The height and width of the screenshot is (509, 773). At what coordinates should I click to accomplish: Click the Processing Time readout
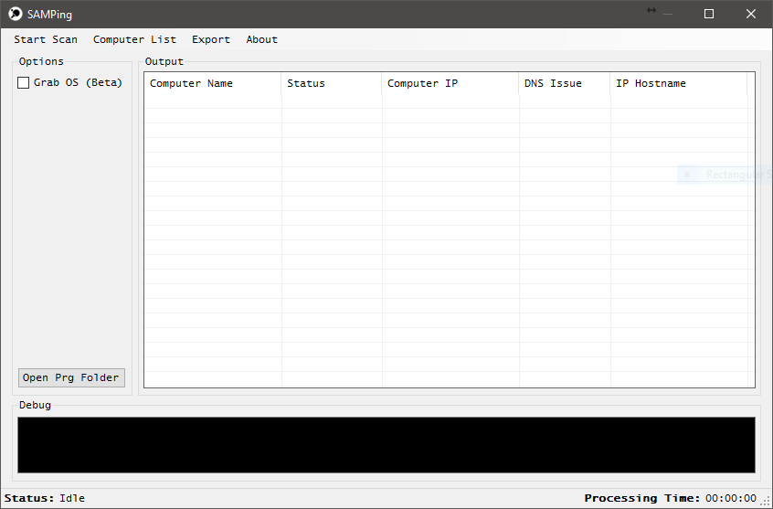(x=671, y=498)
